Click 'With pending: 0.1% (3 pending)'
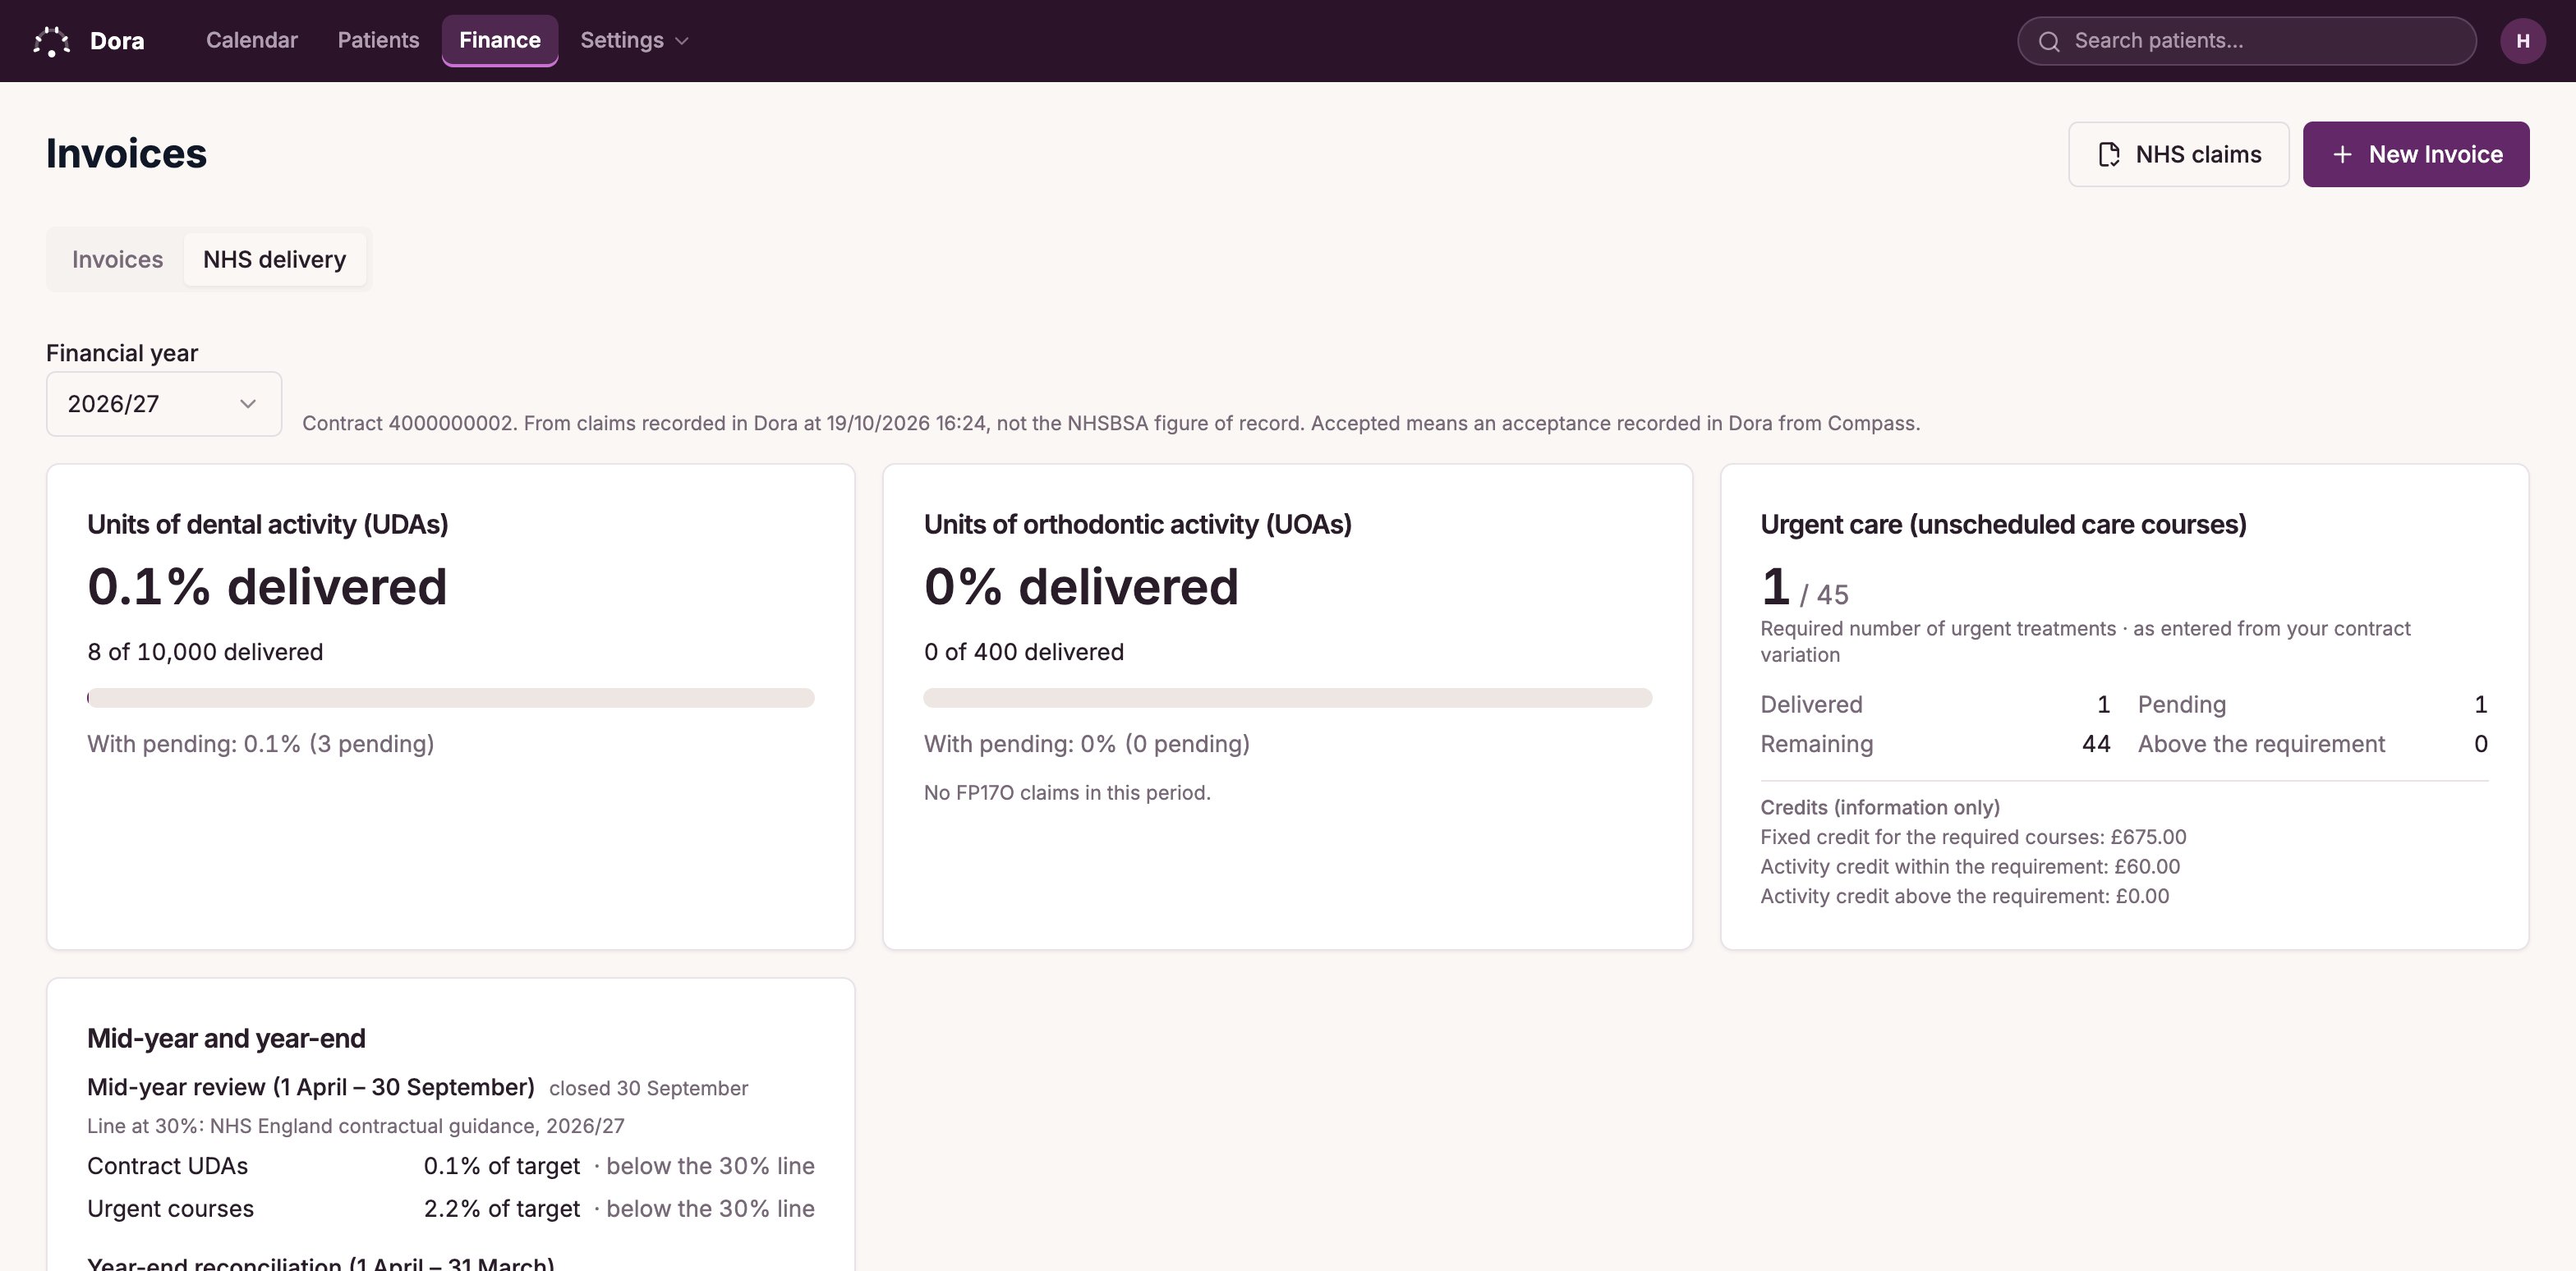 click(x=260, y=745)
